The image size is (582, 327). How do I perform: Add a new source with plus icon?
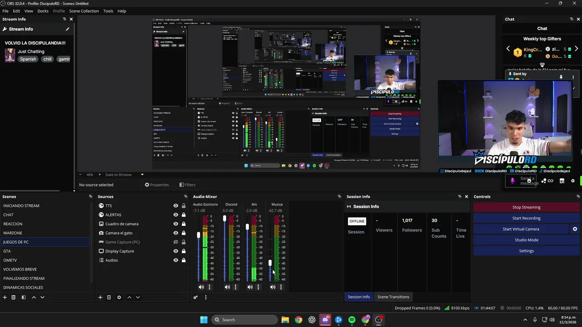(x=100, y=297)
